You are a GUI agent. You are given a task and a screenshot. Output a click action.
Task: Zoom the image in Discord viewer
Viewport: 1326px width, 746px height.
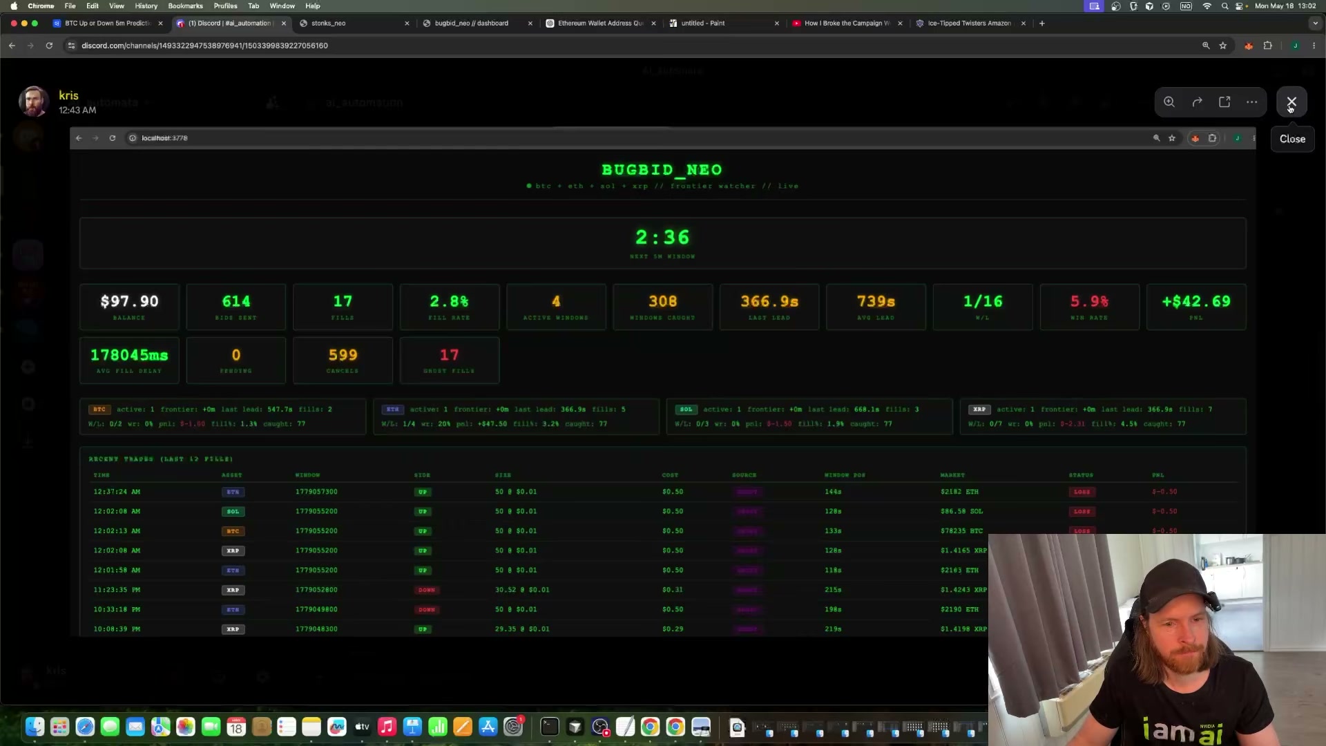coord(1169,102)
